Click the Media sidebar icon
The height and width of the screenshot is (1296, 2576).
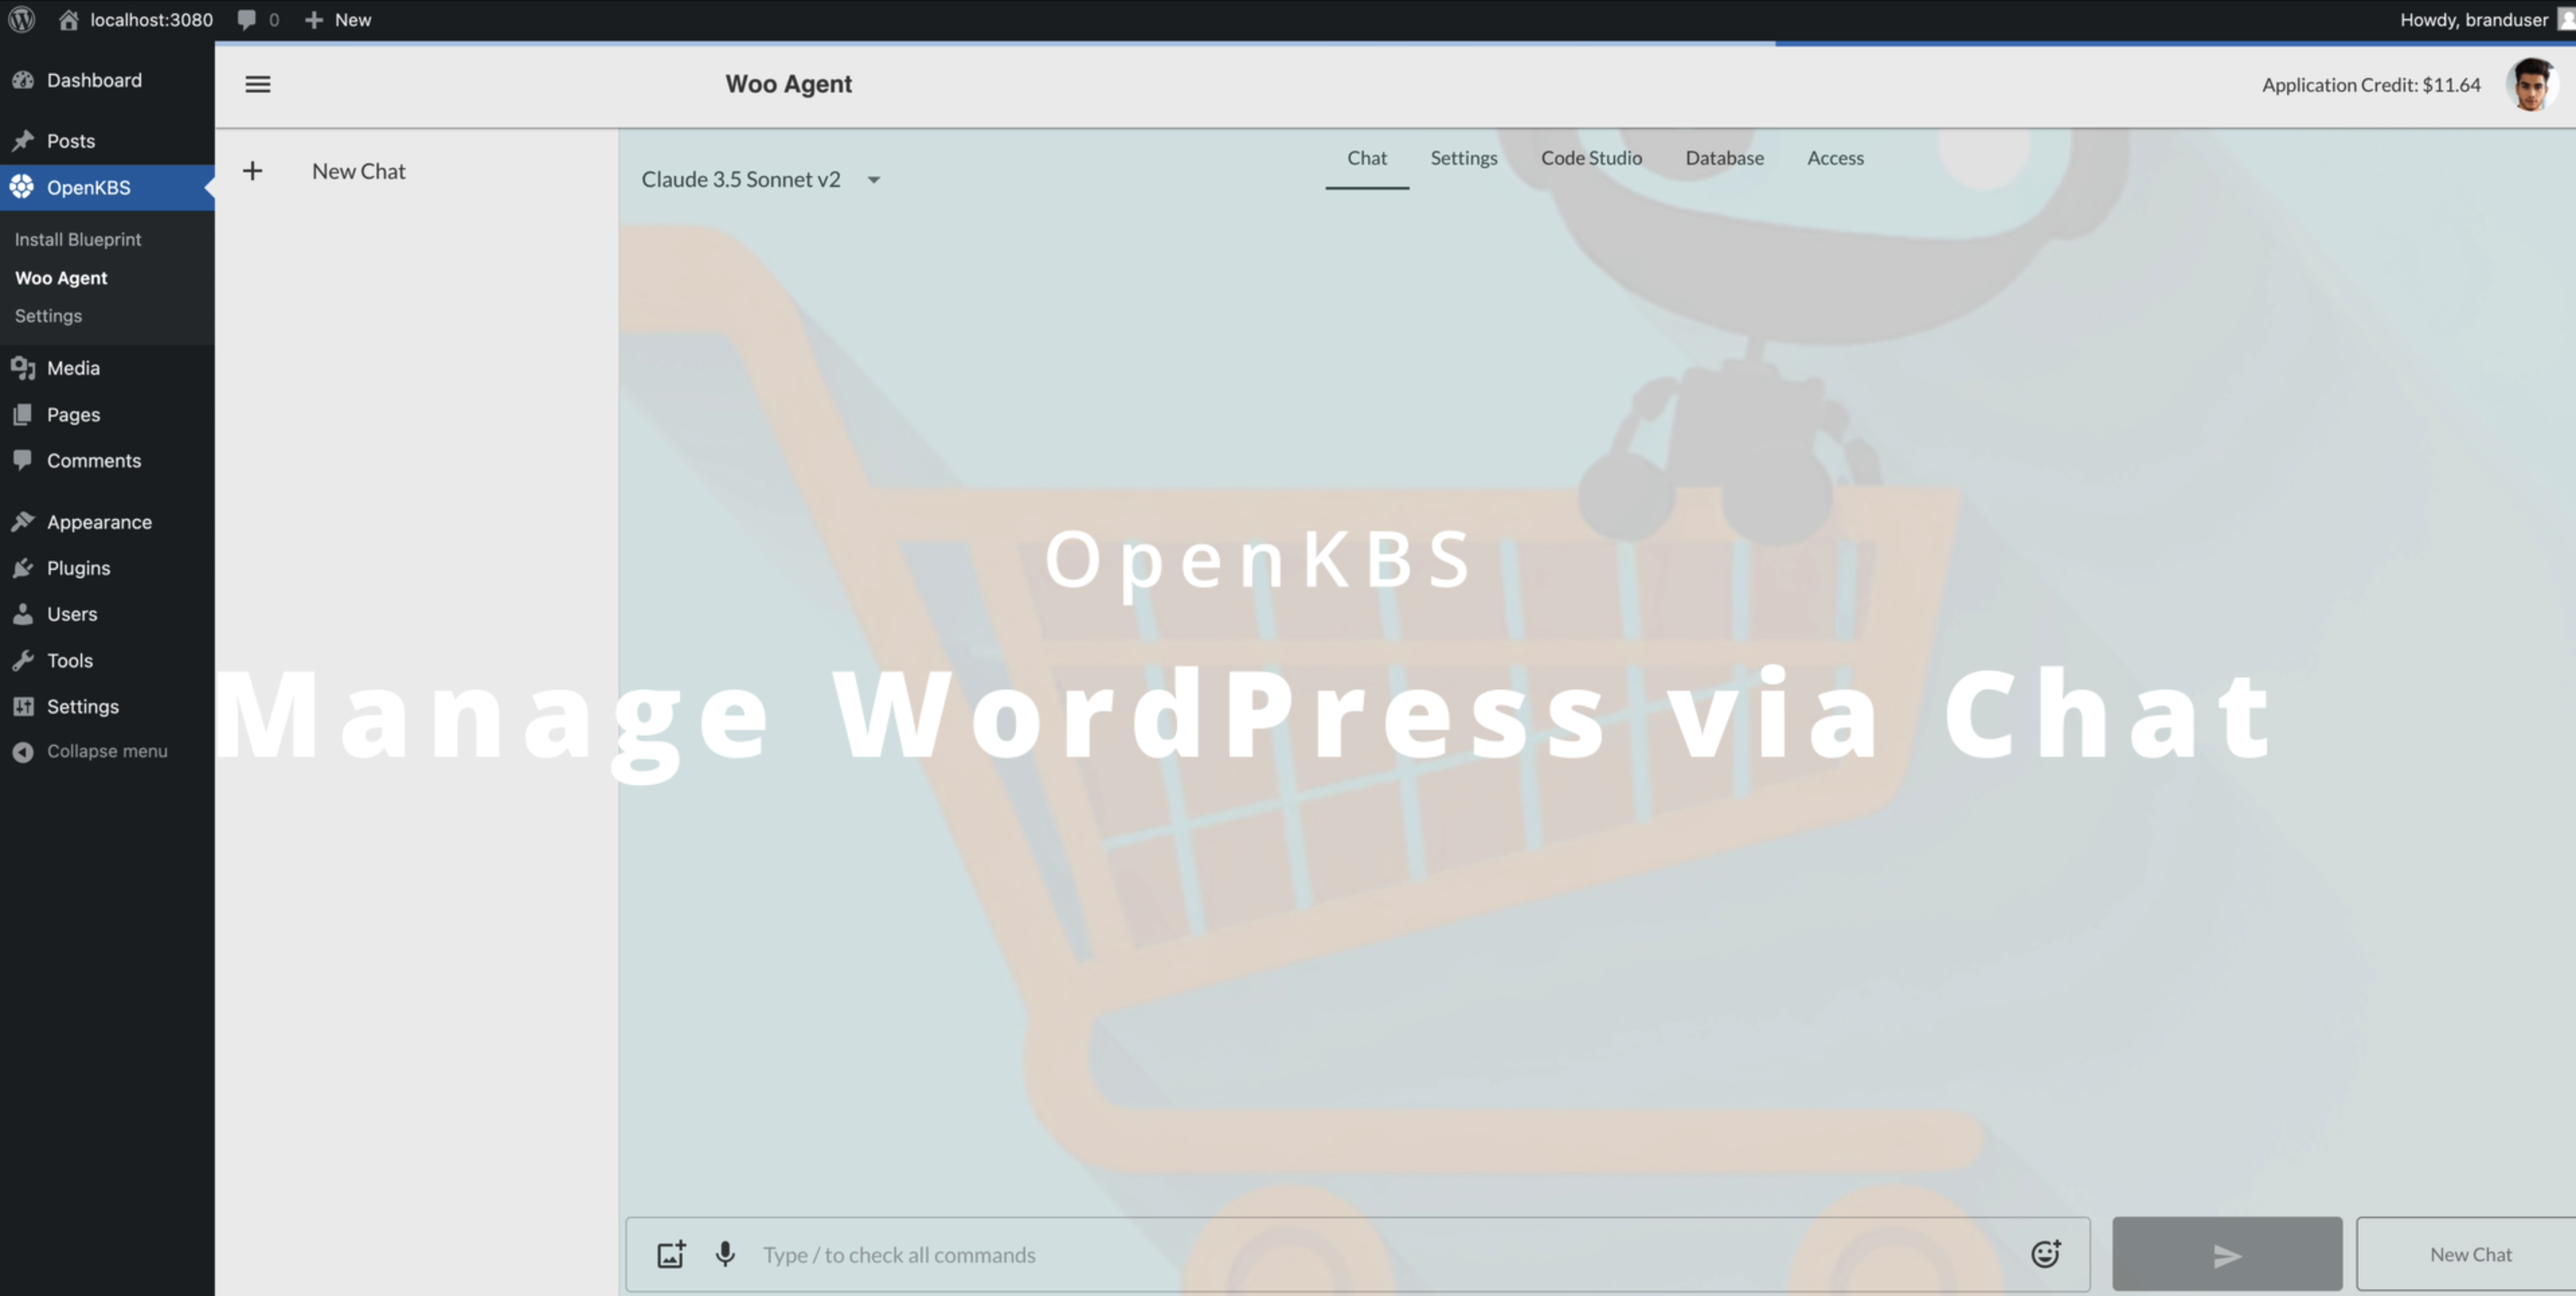coord(23,368)
